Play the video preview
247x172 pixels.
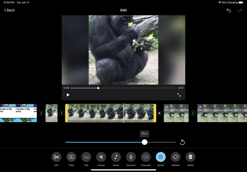click(68, 95)
